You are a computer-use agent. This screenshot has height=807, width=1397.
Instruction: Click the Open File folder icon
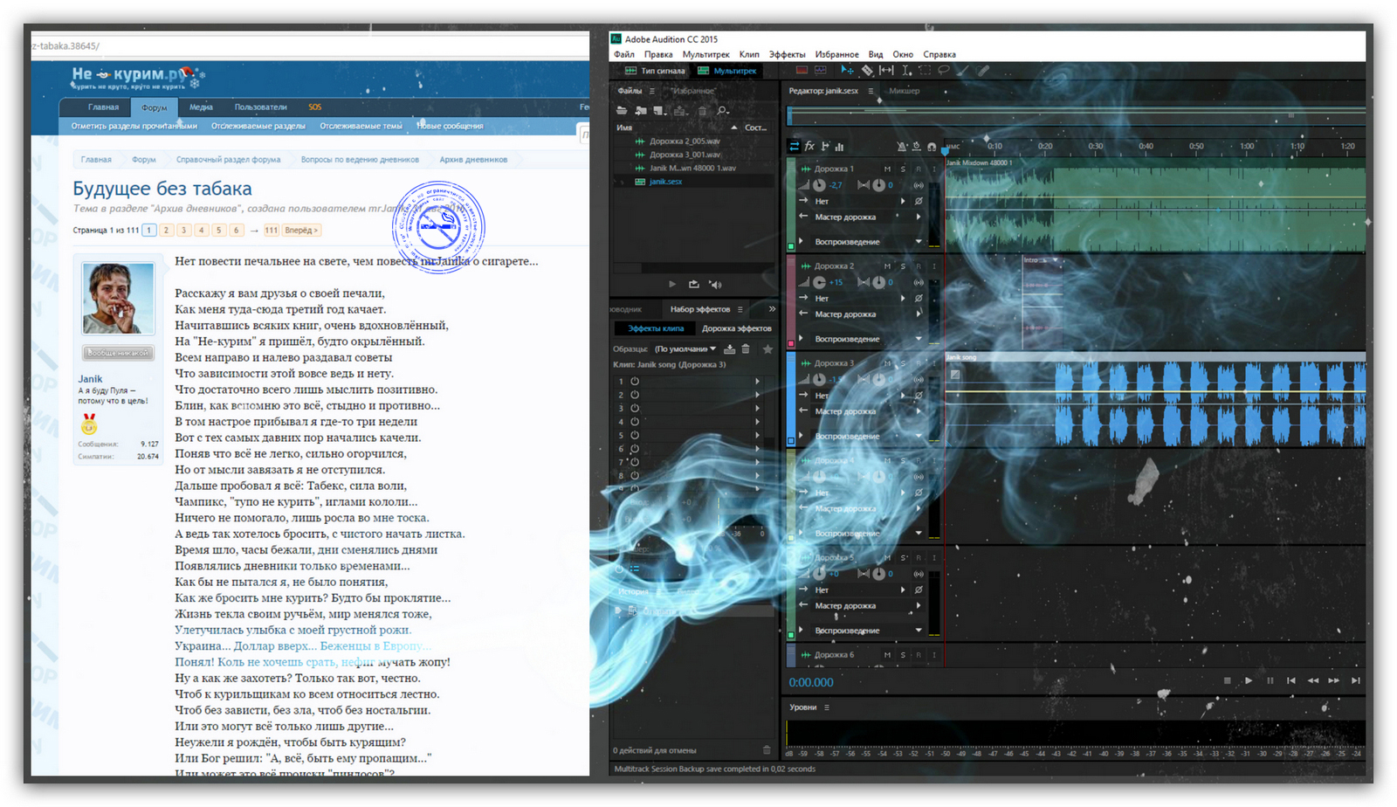tap(622, 111)
